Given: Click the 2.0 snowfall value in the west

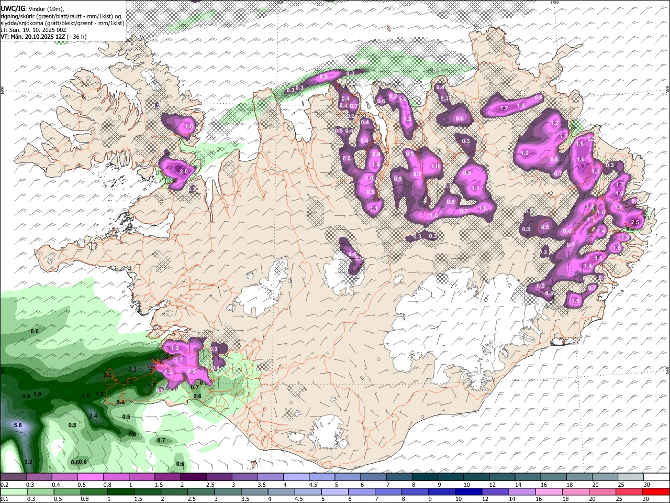Looking at the screenshot, I should (x=184, y=171).
